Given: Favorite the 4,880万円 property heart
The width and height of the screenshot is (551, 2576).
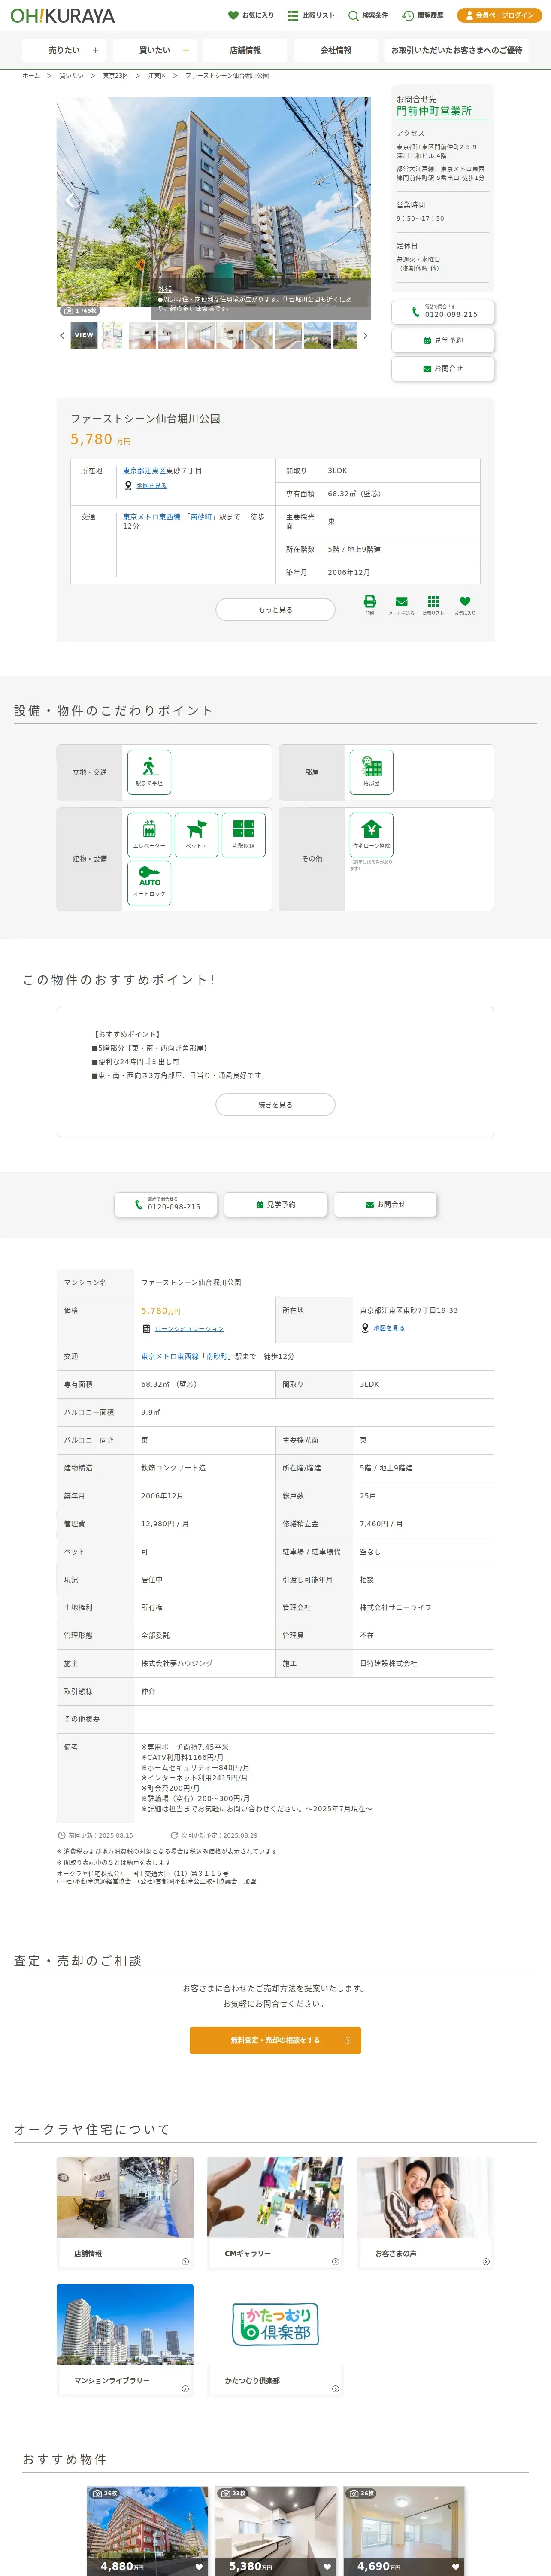Looking at the screenshot, I should click(x=199, y=2567).
